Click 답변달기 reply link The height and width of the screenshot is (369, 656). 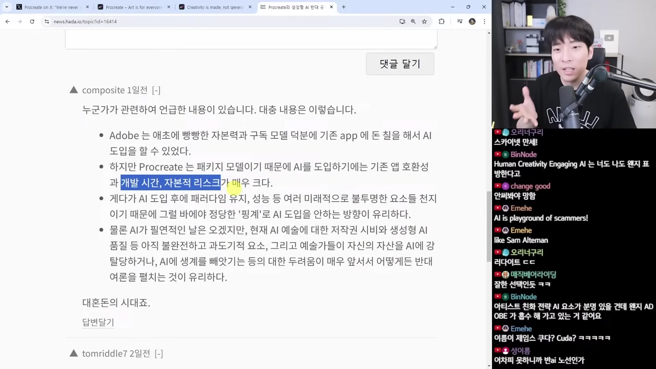tap(98, 322)
